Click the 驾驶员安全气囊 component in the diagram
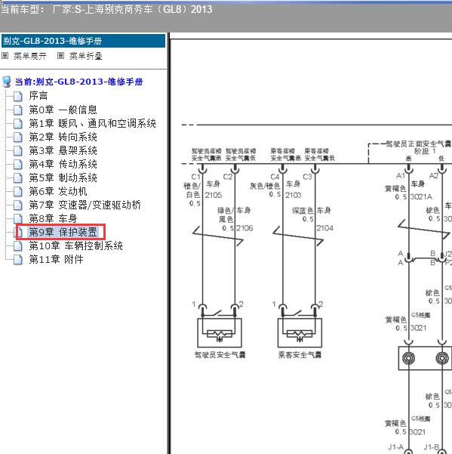The height and width of the screenshot is (454, 452). [220, 333]
